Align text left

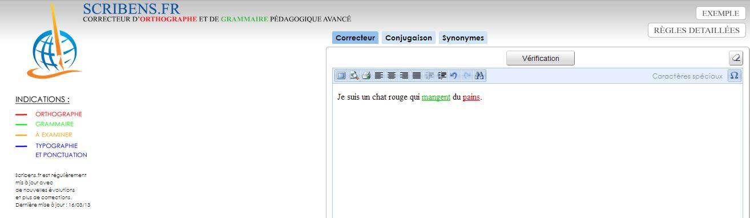pos(379,76)
